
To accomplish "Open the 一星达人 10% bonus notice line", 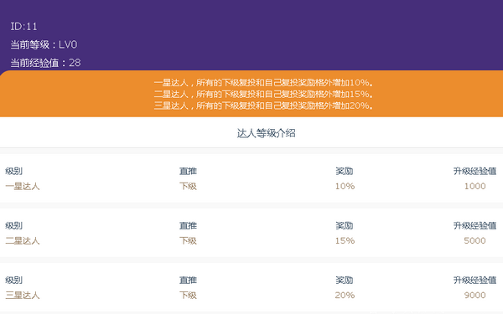I will click(x=263, y=83).
